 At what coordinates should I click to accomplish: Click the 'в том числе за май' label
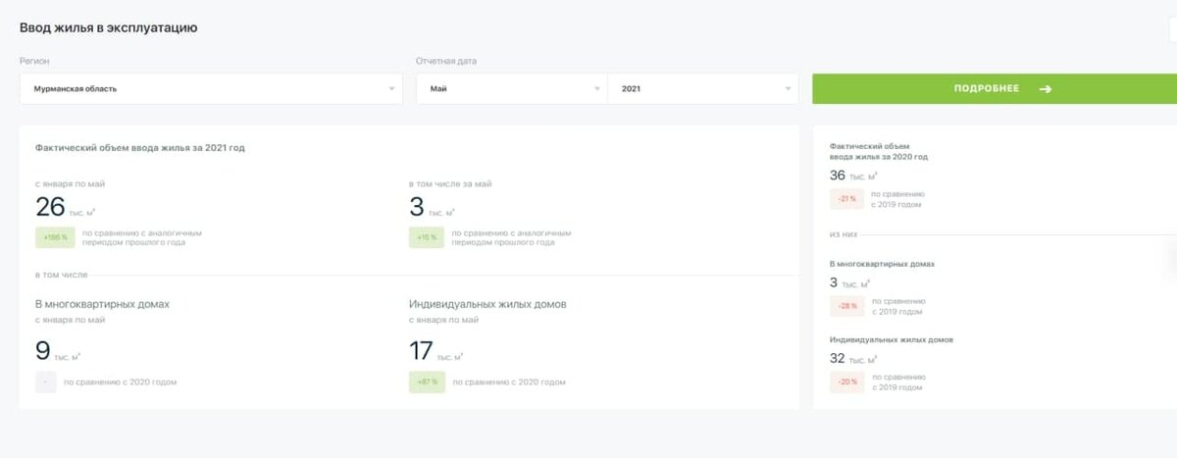pos(450,183)
